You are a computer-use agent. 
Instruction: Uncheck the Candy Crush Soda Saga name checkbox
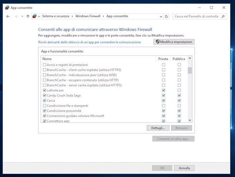coord(45,95)
